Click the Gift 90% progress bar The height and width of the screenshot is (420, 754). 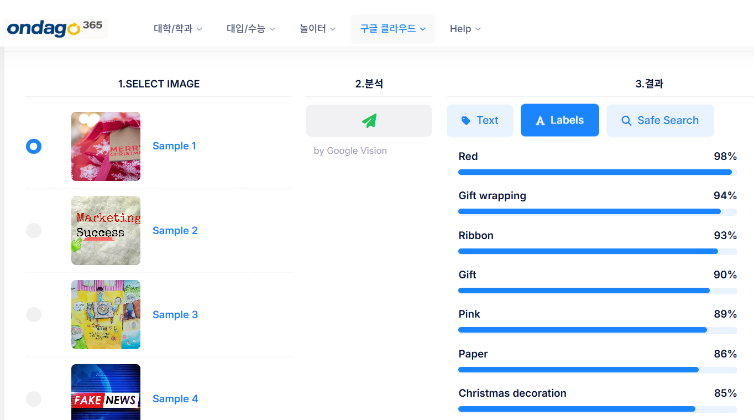point(598,291)
